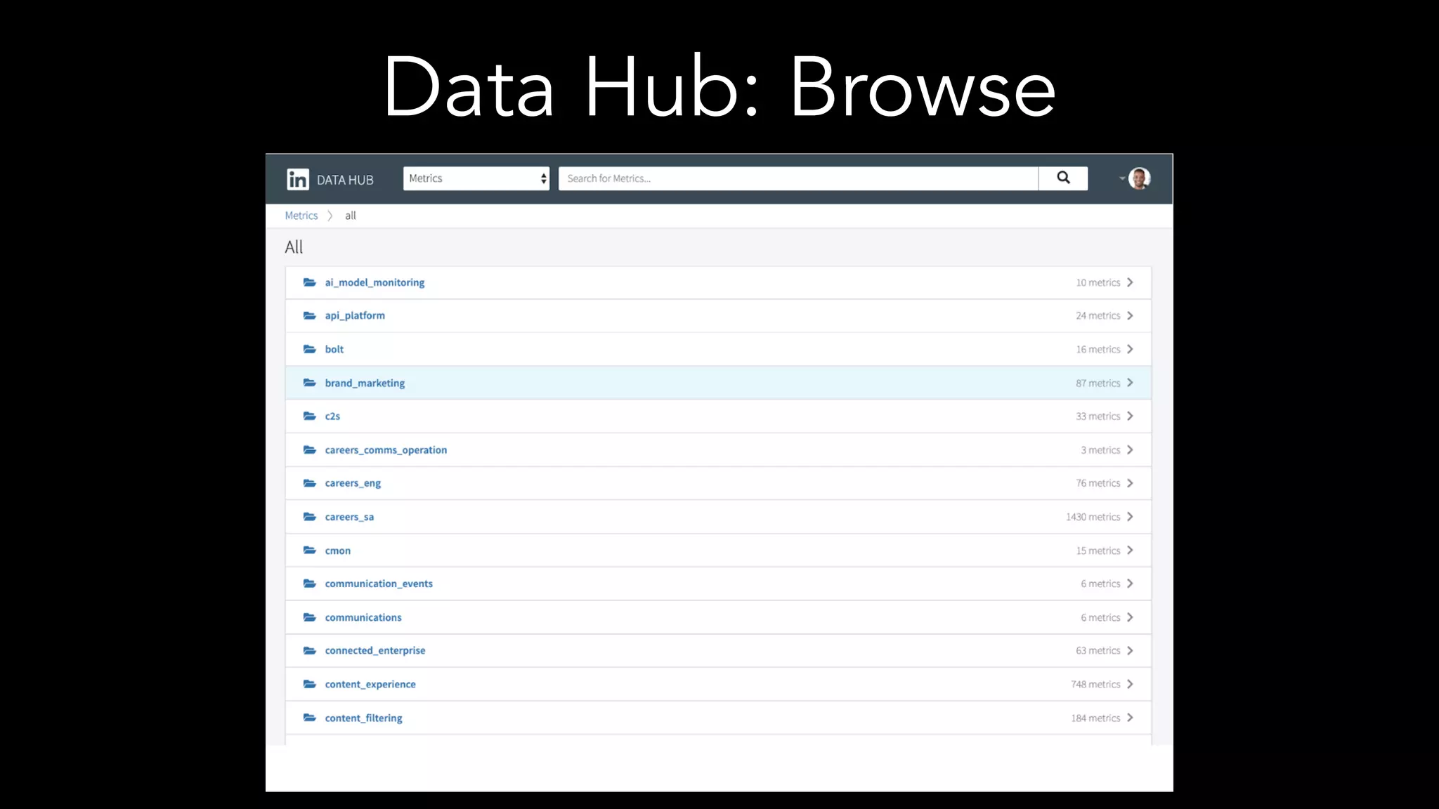The image size is (1439, 809).
Task: Click the folder icon beside bolt
Action: [309, 349]
